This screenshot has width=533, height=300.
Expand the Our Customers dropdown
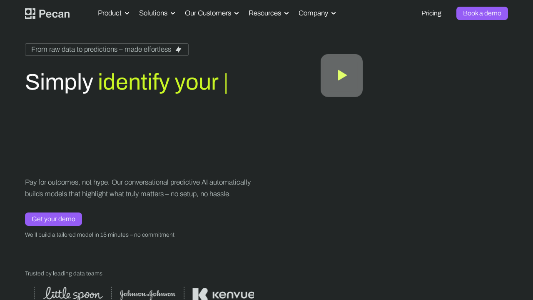(x=212, y=13)
